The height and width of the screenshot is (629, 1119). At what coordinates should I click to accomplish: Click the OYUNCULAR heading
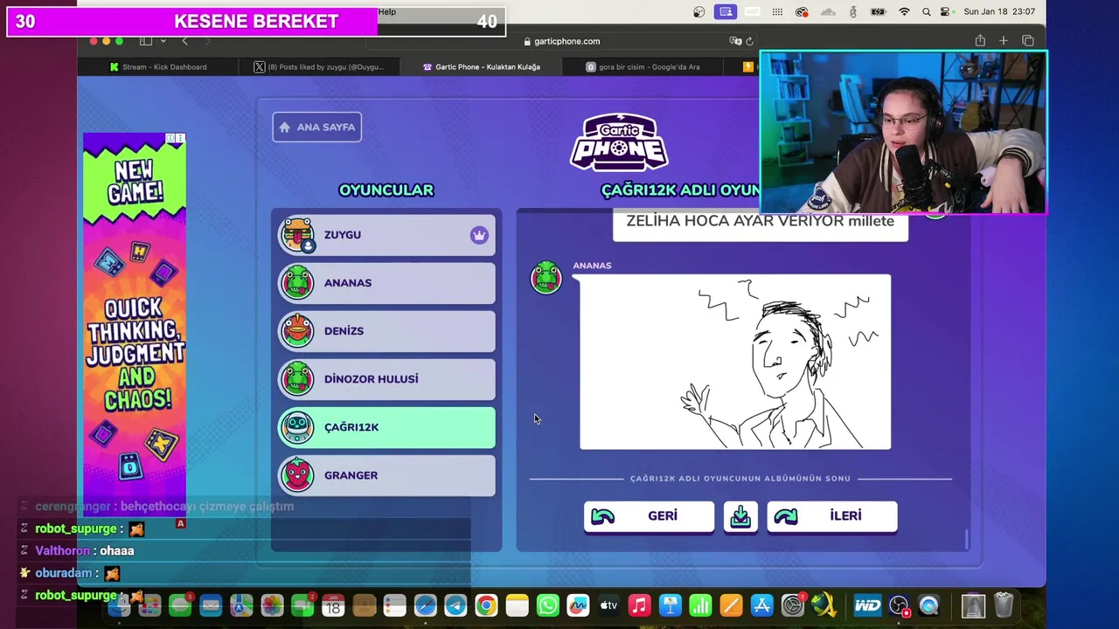point(386,190)
